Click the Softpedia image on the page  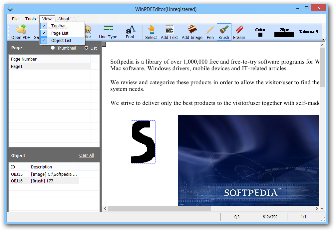[248, 160]
